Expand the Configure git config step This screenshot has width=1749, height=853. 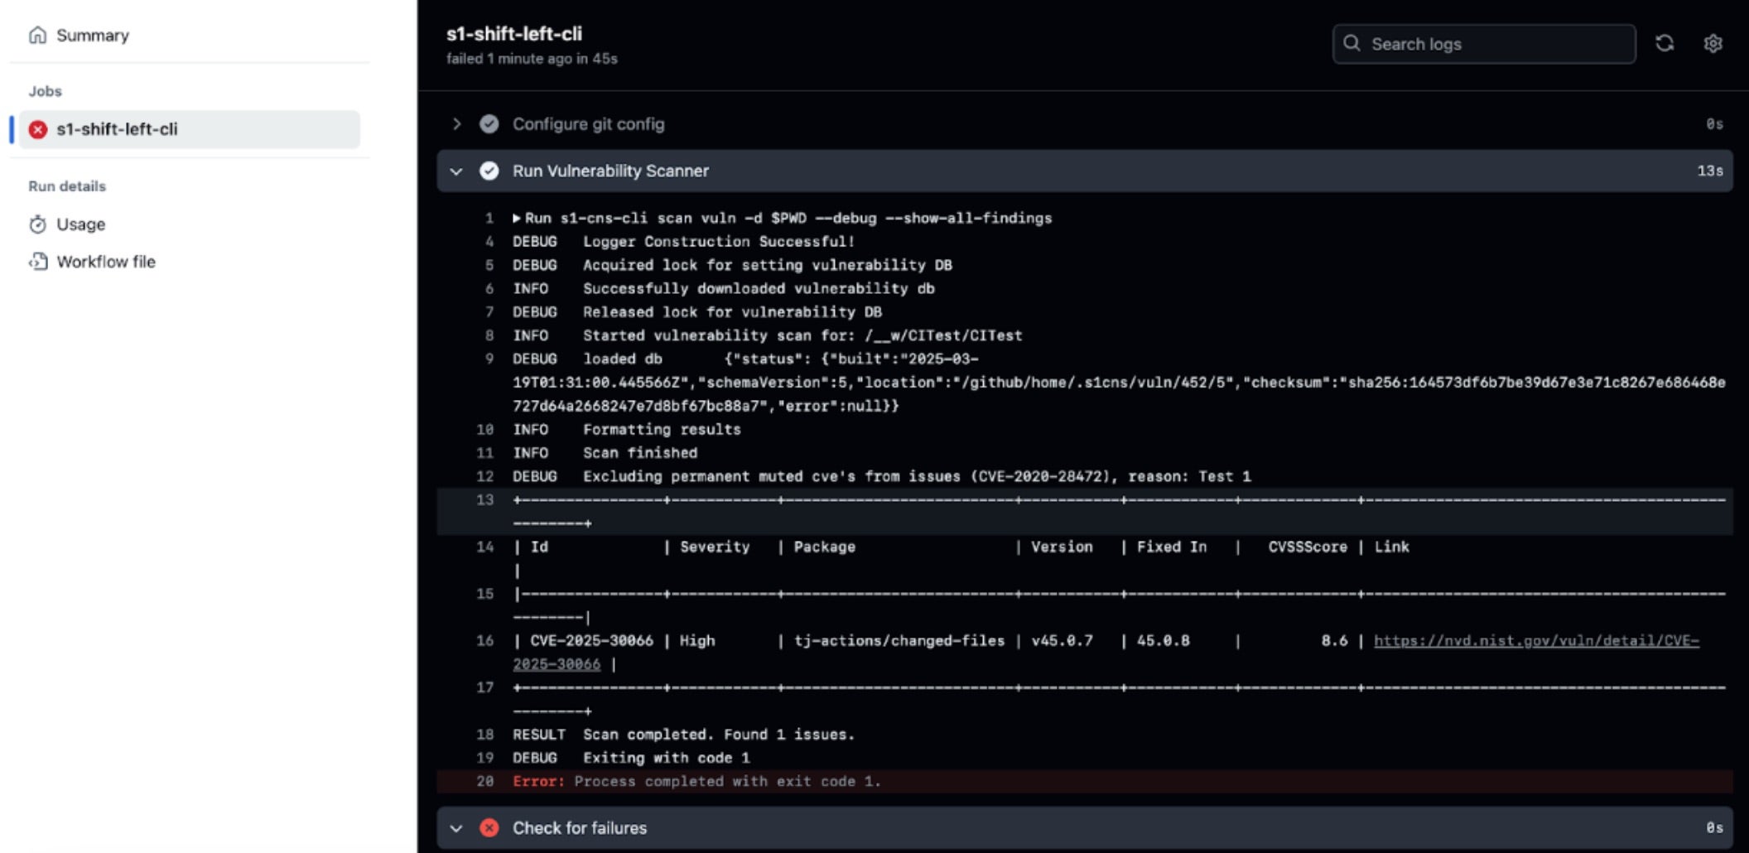[x=456, y=124]
